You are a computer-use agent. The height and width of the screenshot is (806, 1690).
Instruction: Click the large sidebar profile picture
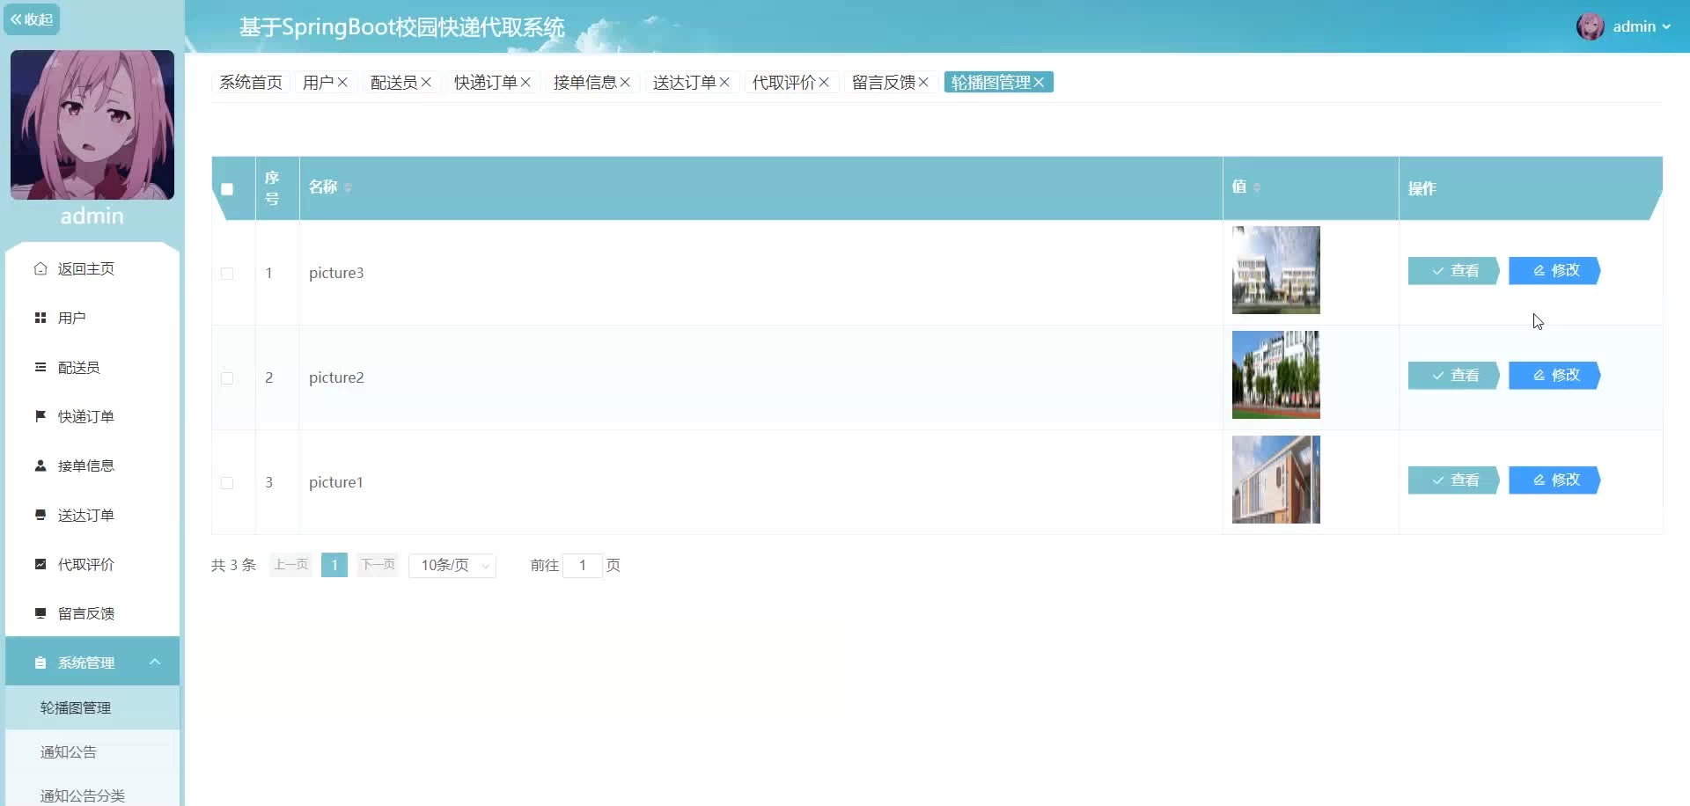[92, 125]
